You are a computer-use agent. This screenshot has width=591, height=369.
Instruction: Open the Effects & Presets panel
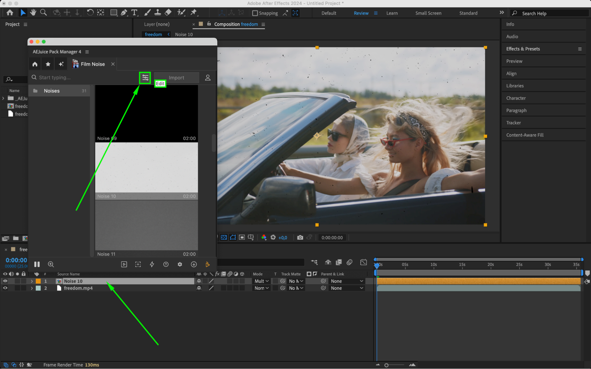point(523,49)
